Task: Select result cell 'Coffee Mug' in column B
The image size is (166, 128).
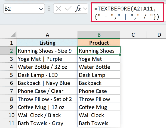Action: [x=99, y=107]
